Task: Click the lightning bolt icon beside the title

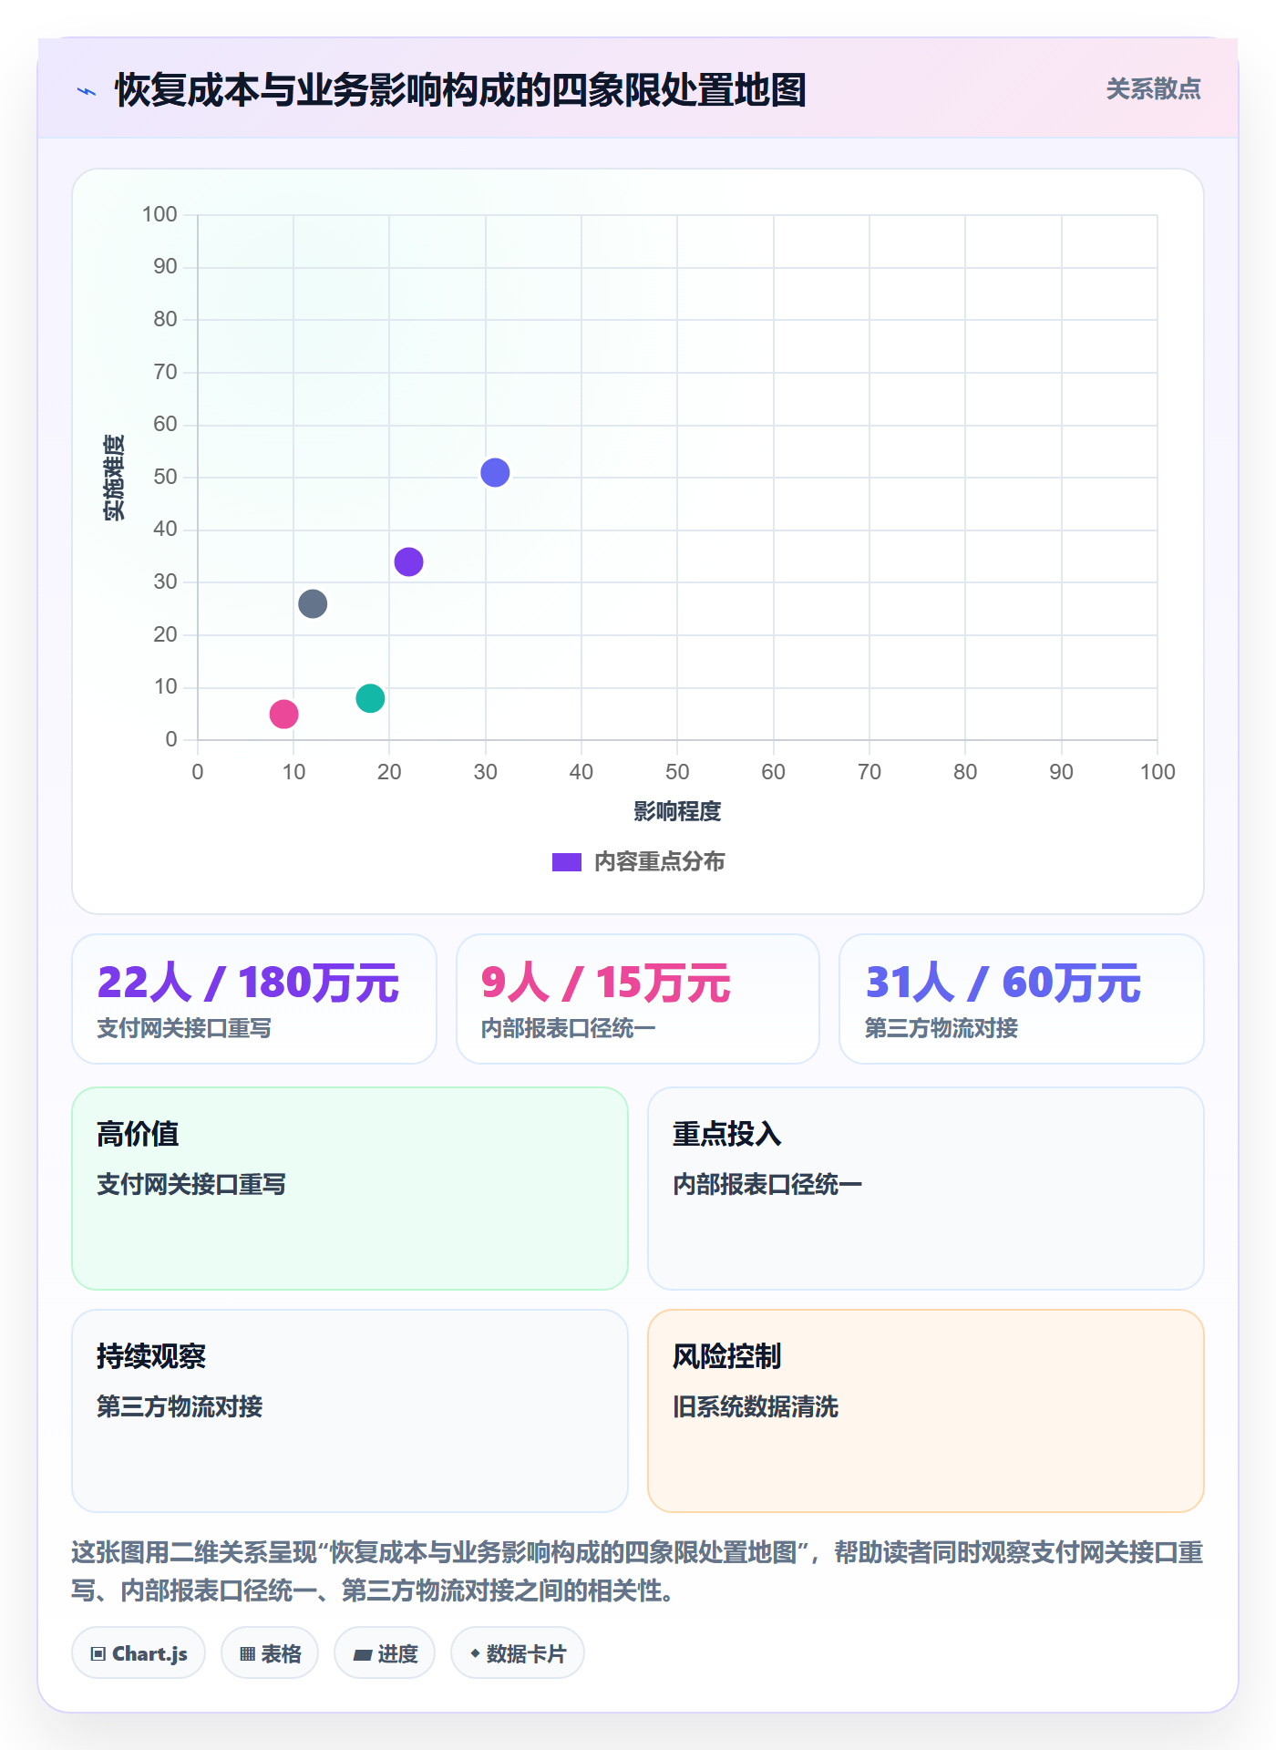Action: coord(87,91)
